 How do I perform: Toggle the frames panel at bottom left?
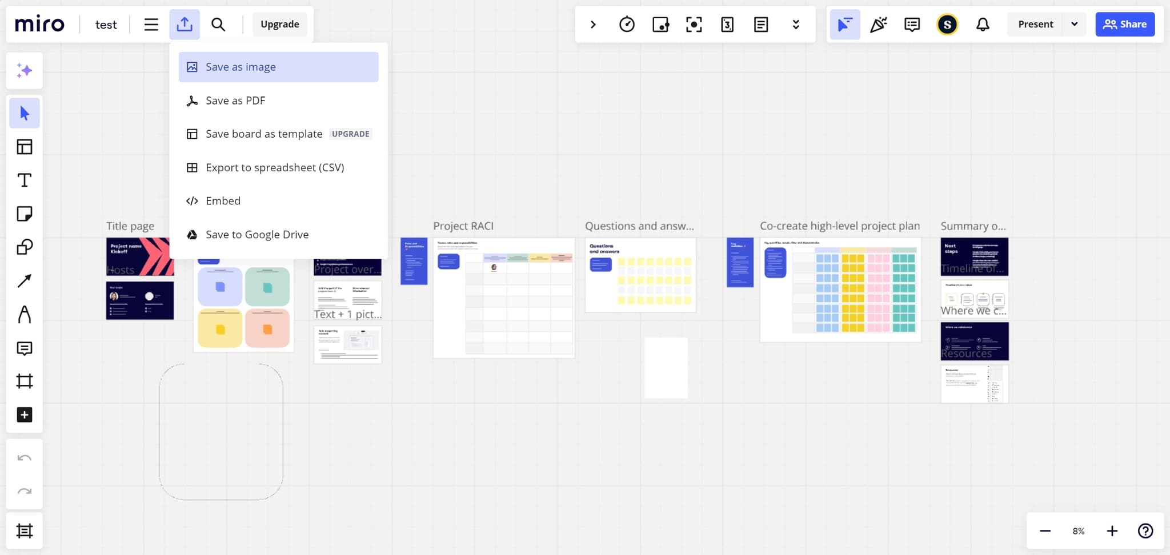(x=24, y=531)
